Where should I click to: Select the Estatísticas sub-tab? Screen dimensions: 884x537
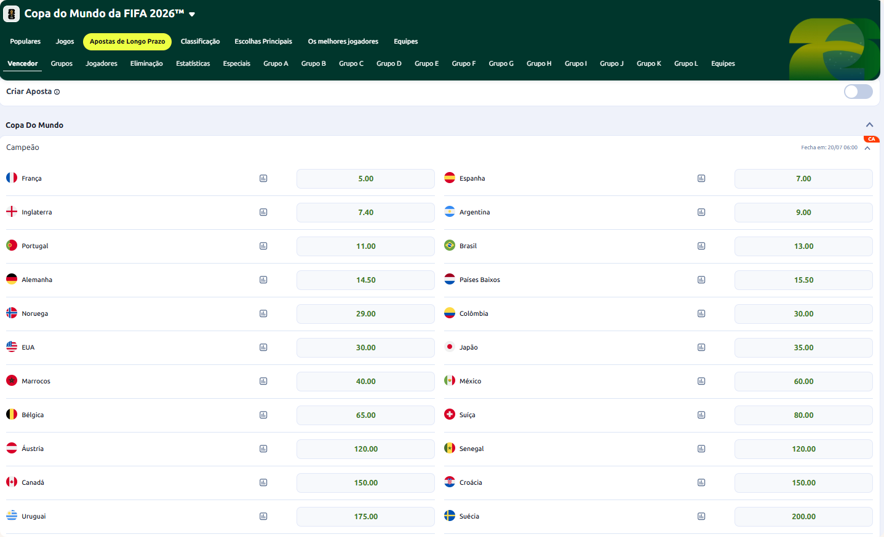point(193,64)
